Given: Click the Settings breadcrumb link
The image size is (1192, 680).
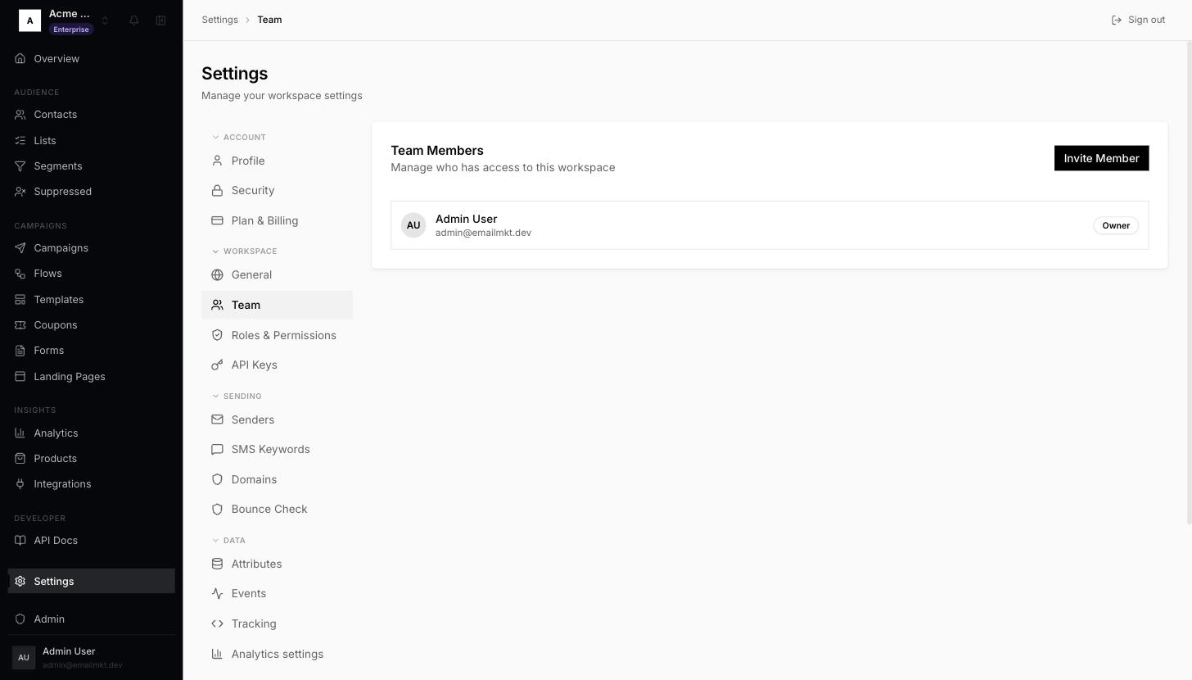Looking at the screenshot, I should (219, 20).
